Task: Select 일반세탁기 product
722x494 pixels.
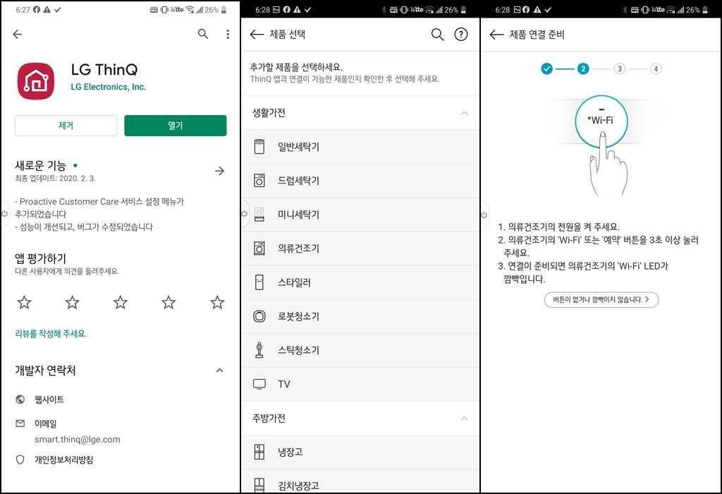Action: click(360, 147)
